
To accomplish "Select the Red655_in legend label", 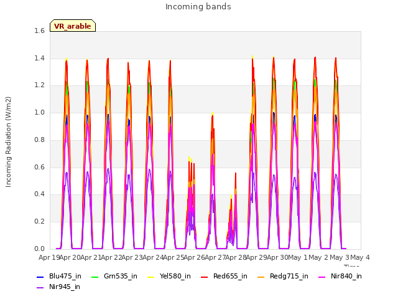I will point(230,277).
